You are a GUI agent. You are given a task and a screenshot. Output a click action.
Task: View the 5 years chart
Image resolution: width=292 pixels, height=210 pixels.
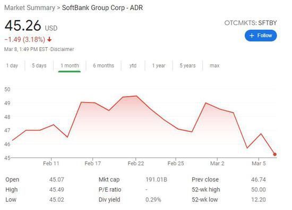[187, 65]
